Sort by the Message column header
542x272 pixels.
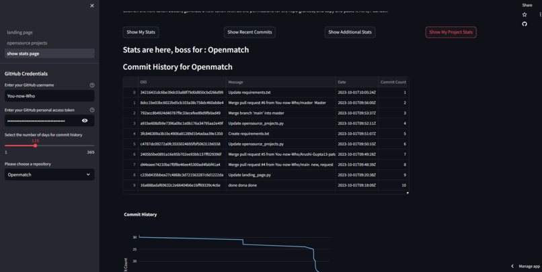(x=280, y=82)
